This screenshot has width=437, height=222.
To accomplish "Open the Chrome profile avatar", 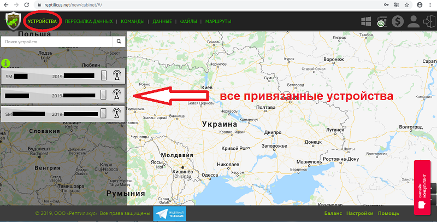I will [420, 5].
